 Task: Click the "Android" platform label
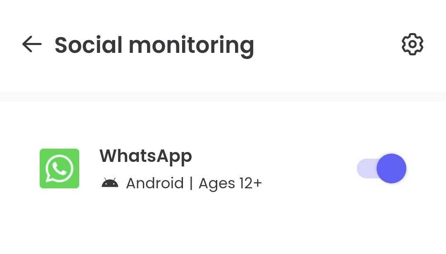click(x=154, y=183)
